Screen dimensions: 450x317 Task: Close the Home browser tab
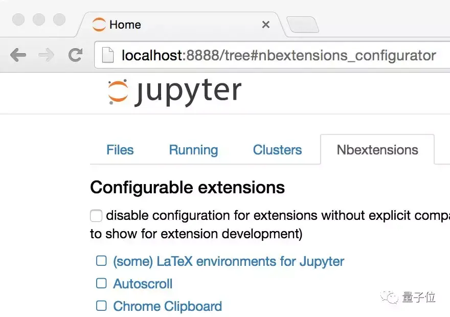coord(265,24)
